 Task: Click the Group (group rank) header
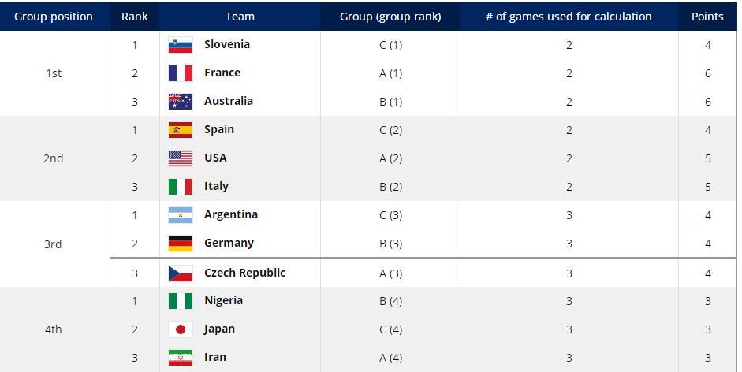(390, 17)
